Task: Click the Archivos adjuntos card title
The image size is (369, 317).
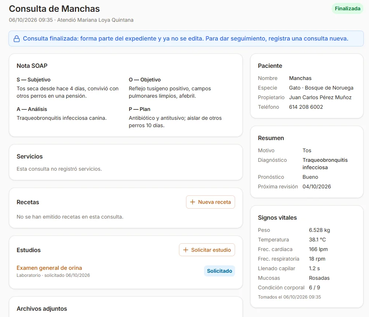Action: (42, 309)
